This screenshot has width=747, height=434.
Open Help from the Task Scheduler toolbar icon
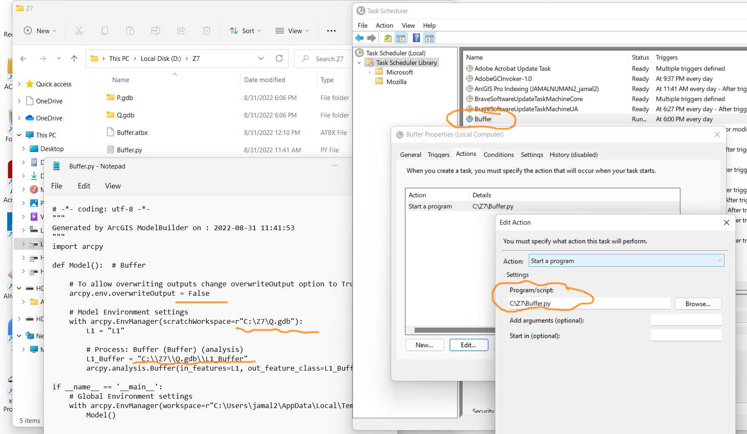click(417, 38)
